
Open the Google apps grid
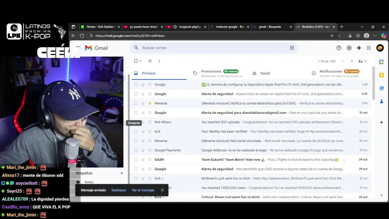tap(369, 48)
